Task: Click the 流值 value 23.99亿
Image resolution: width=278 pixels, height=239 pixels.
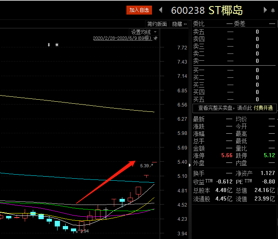Action: pos(265,199)
